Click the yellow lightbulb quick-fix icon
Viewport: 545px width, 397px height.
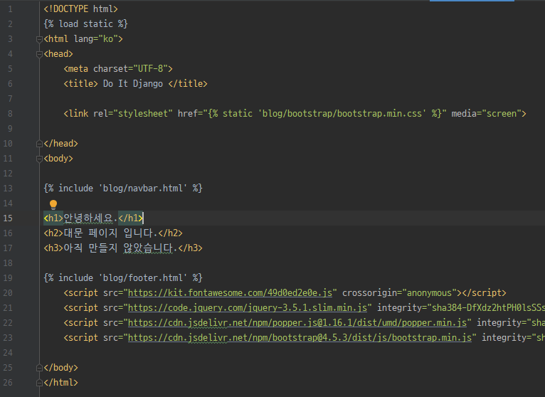pos(53,204)
